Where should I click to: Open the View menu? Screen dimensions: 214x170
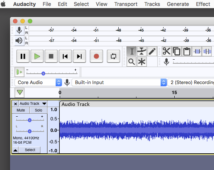point(102,4)
